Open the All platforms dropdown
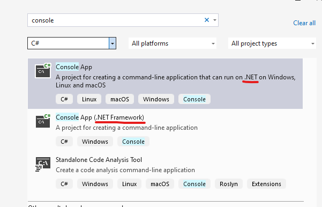Screen dimensions: 322x207 [x=173, y=43]
